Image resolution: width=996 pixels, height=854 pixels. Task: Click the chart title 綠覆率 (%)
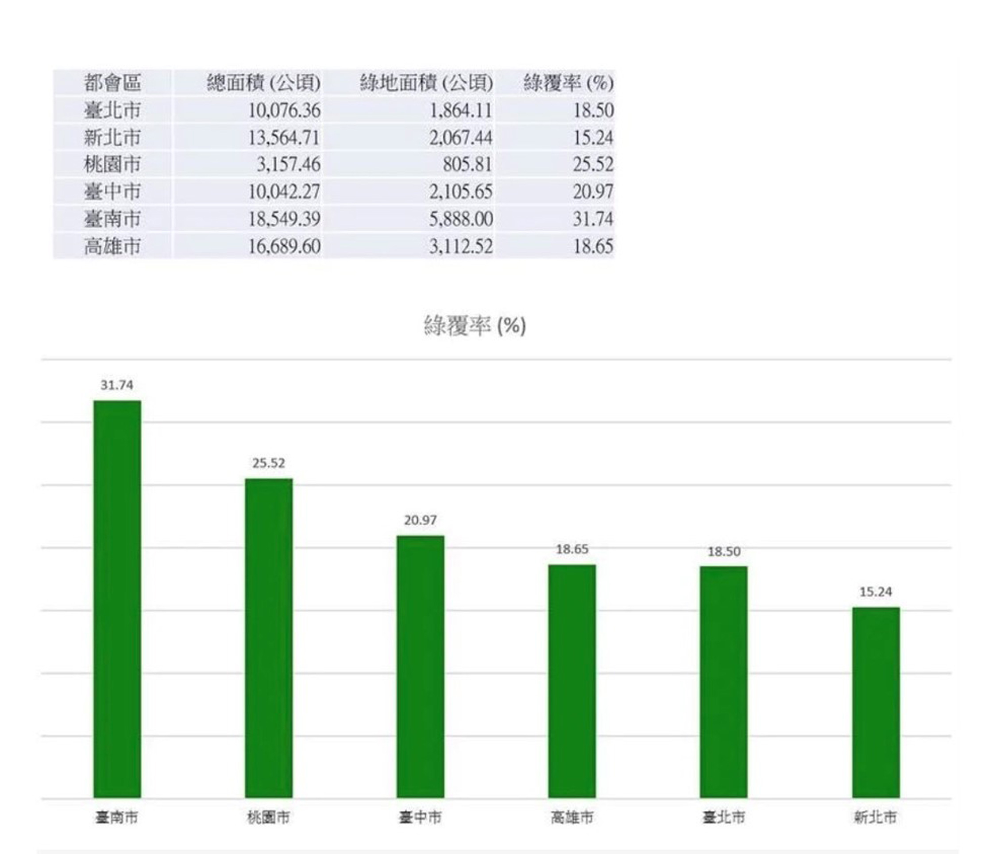coord(475,326)
